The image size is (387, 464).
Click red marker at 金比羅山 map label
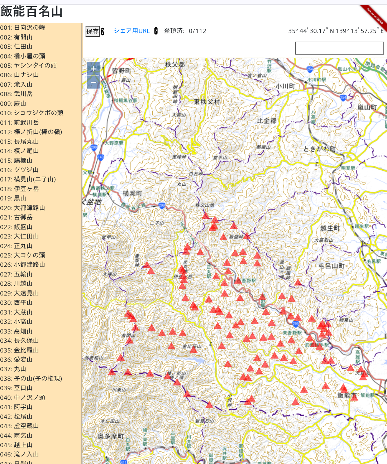tap(193, 349)
